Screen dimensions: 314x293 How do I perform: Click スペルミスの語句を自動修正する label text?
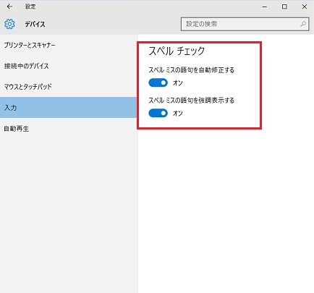[191, 70]
